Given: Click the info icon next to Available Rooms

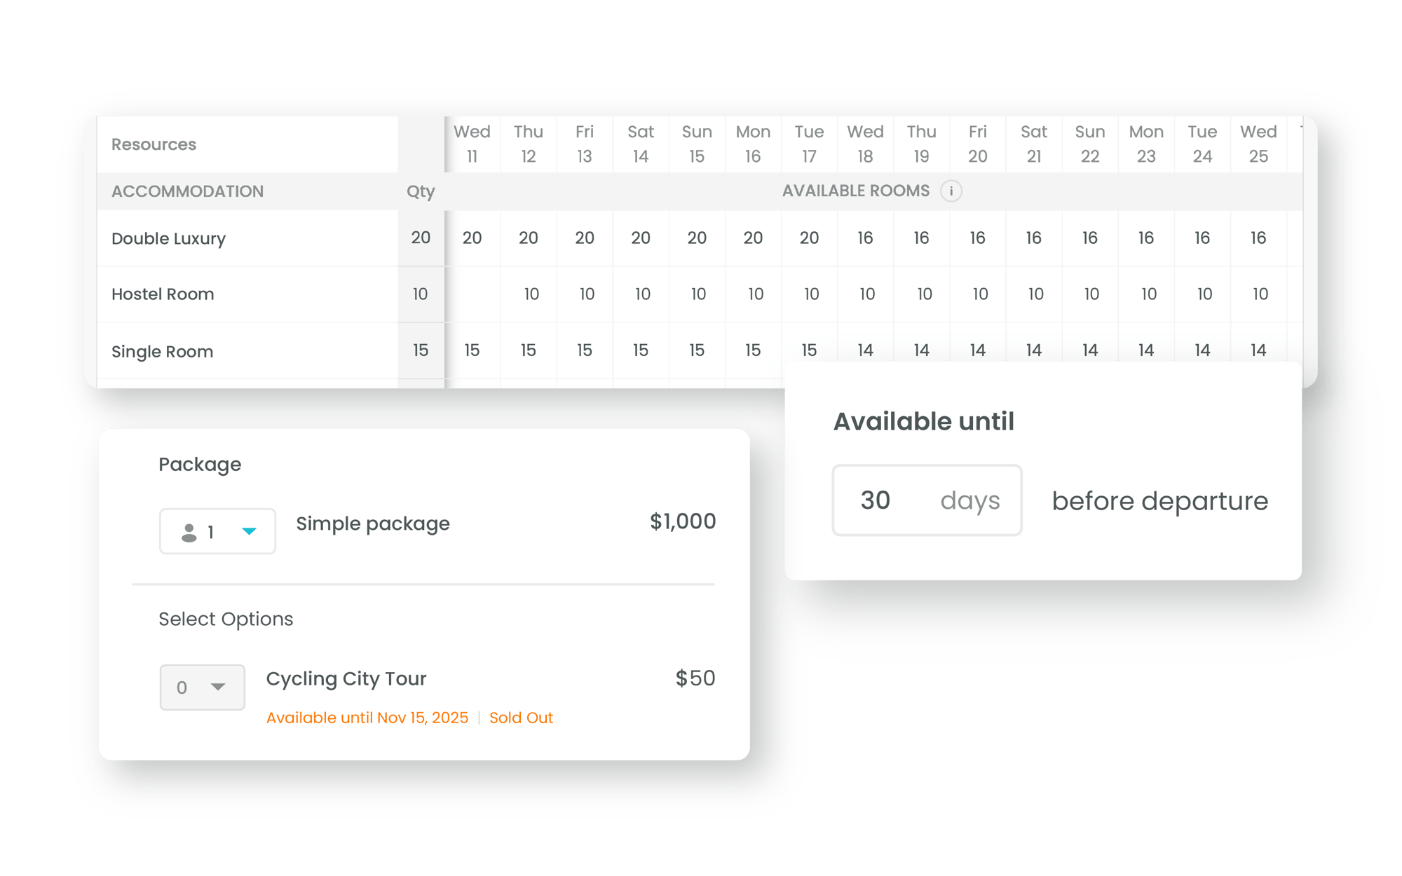Looking at the screenshot, I should tap(948, 191).
